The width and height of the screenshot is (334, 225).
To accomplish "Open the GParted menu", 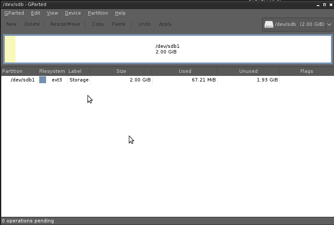I will (14, 13).
